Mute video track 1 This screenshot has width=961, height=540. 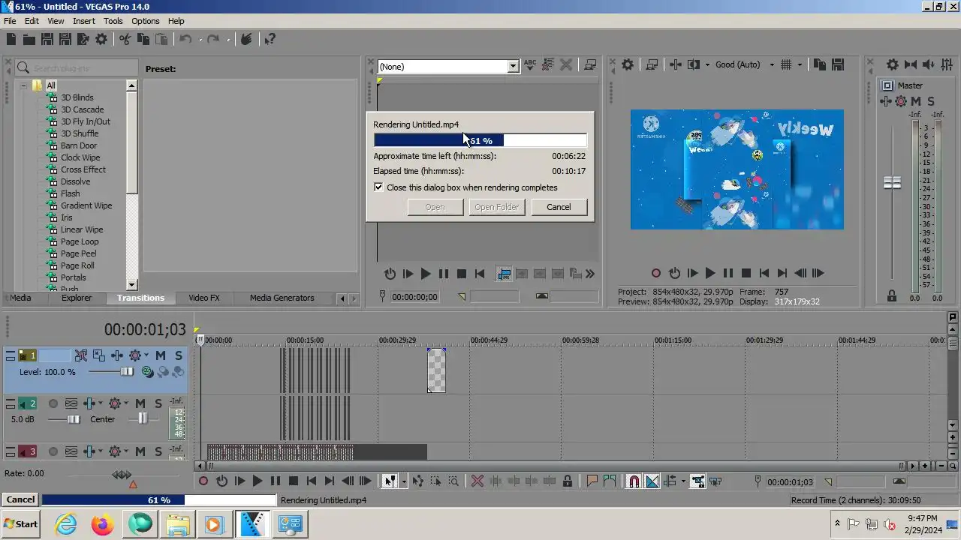coord(161,355)
